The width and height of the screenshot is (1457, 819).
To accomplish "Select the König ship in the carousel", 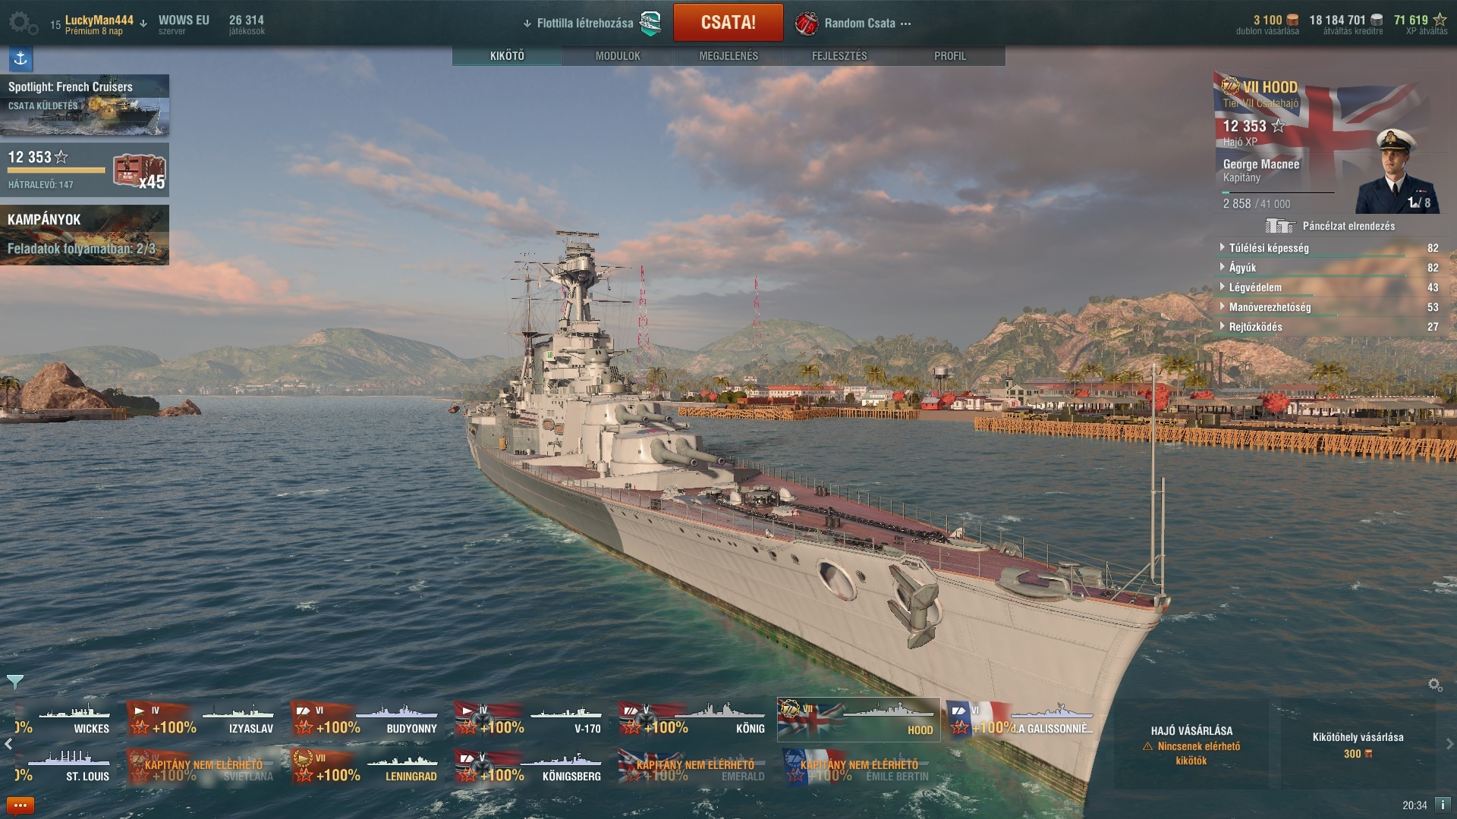I will pos(693,720).
